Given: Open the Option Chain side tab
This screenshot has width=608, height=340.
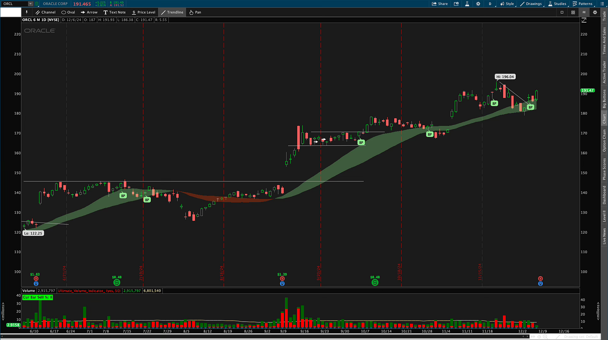Looking at the screenshot, I should click(604, 140).
